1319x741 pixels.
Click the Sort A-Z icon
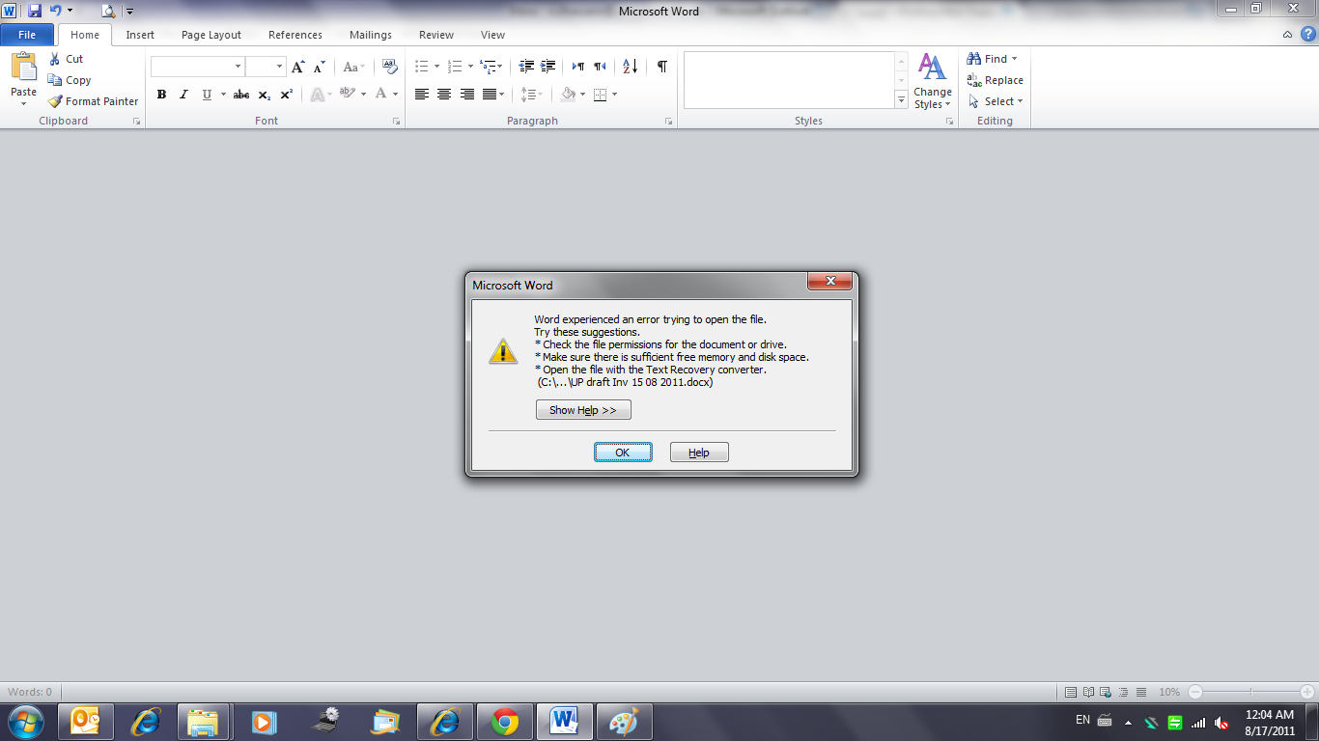[630, 67]
